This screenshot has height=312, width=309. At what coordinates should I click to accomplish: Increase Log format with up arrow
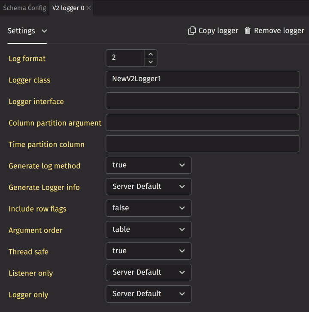click(x=150, y=54)
